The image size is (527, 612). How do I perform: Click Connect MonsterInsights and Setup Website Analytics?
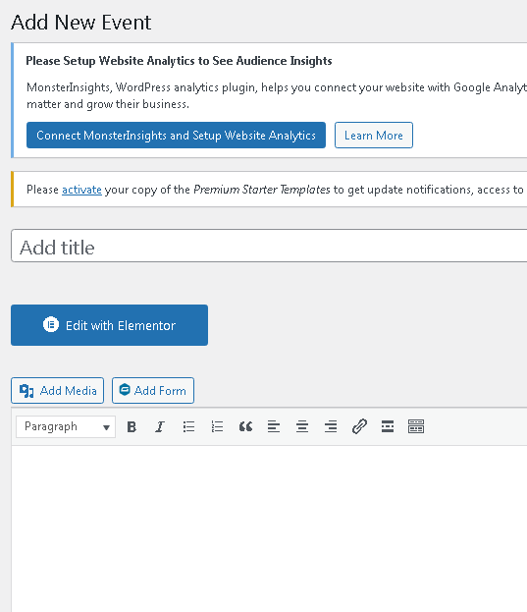pos(177,135)
